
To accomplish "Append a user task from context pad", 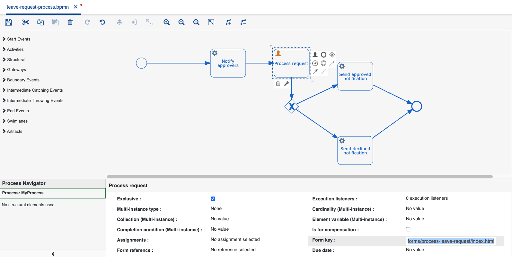I will (315, 55).
